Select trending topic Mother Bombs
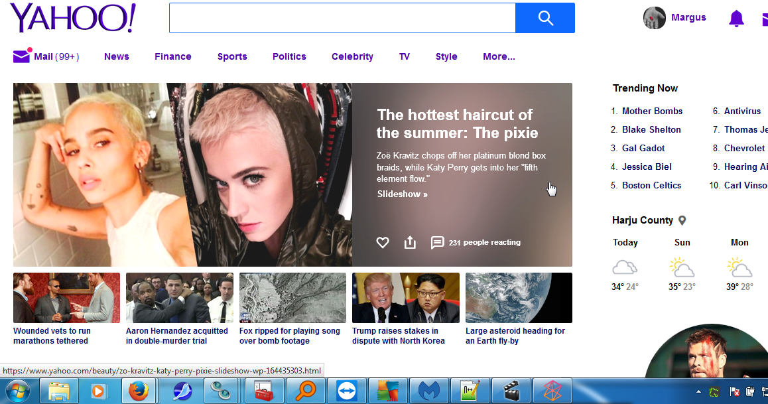768x404 pixels. pos(652,111)
